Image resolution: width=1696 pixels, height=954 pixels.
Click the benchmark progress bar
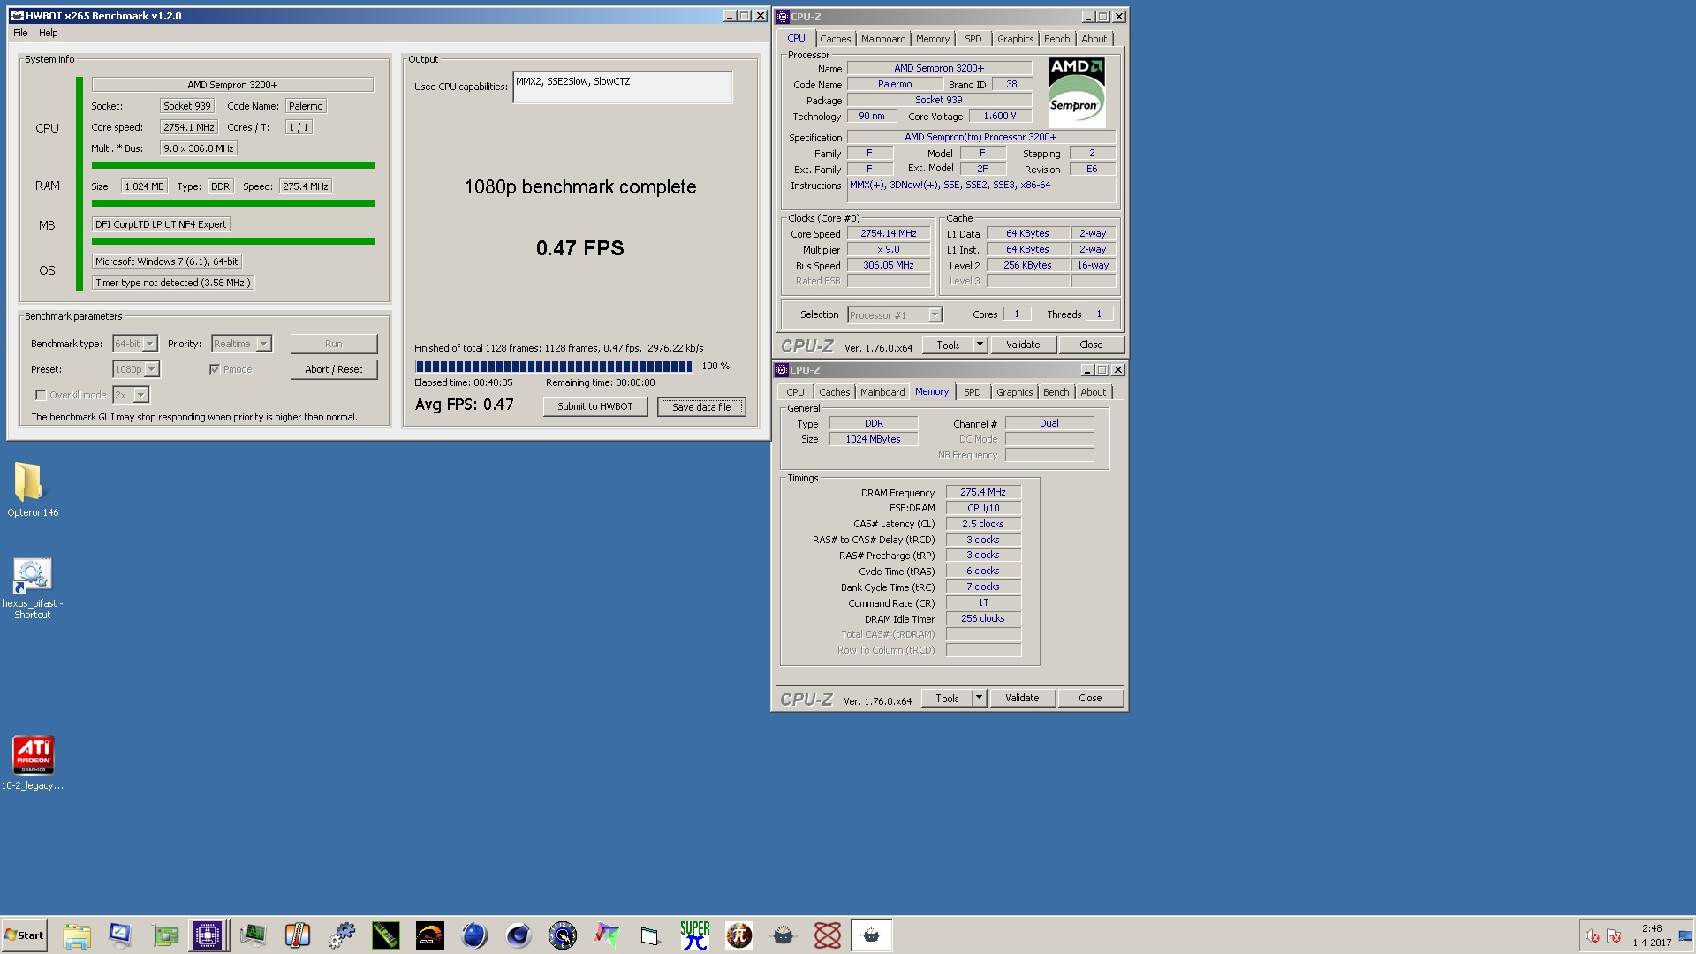(x=554, y=366)
